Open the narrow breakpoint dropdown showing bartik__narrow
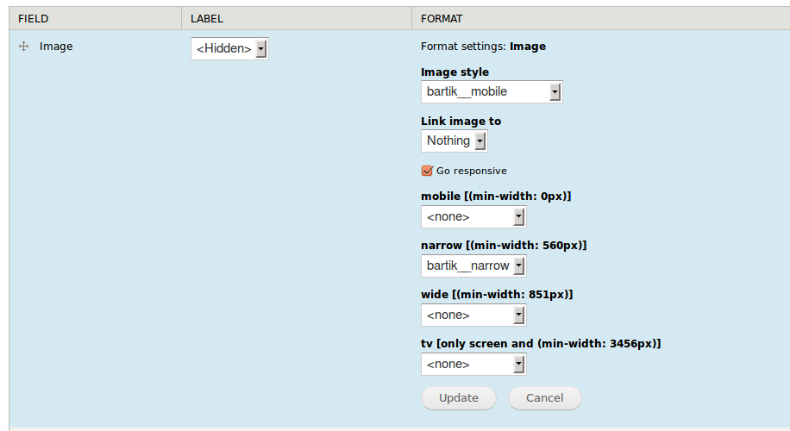 473,265
